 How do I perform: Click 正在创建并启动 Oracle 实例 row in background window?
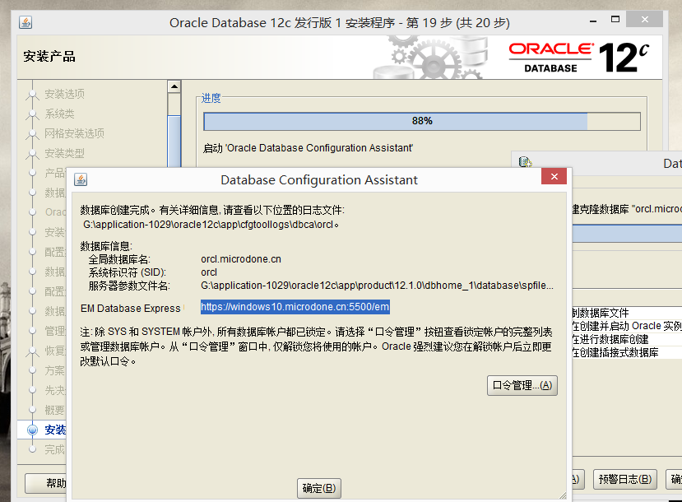(x=627, y=326)
